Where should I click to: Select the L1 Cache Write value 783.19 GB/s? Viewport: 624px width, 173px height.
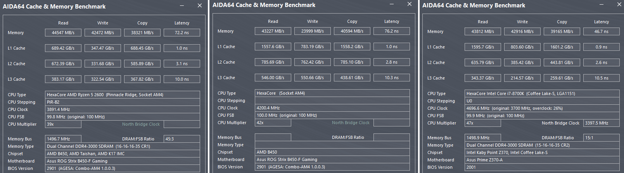[x=313, y=47]
